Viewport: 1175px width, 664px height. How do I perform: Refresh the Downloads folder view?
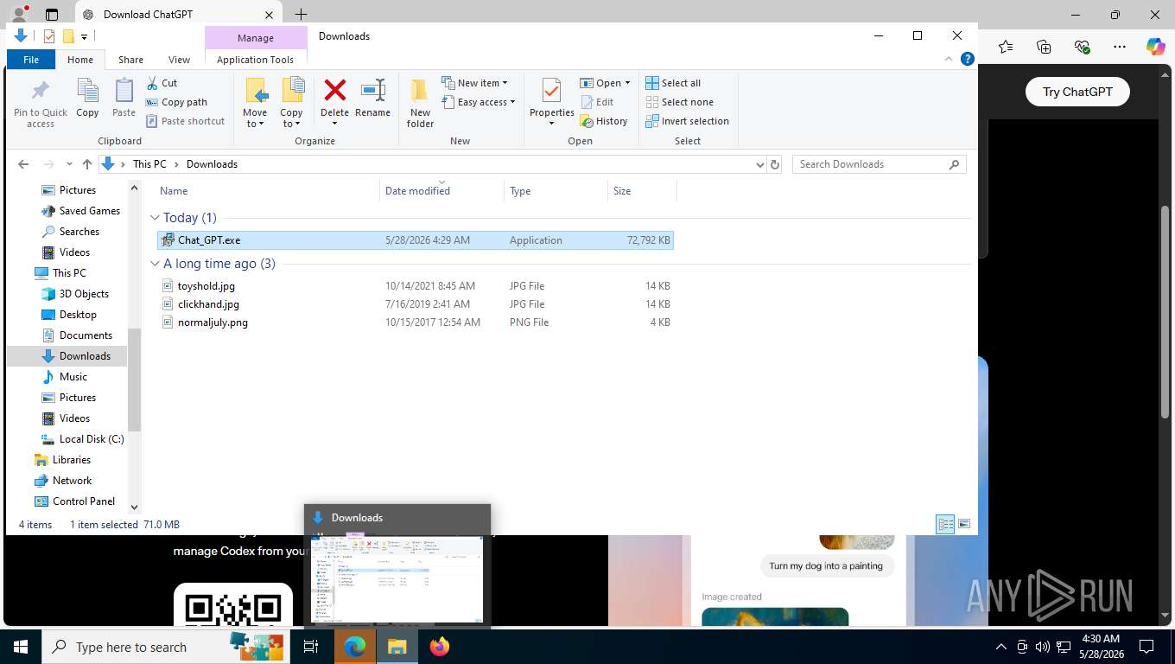click(x=775, y=164)
